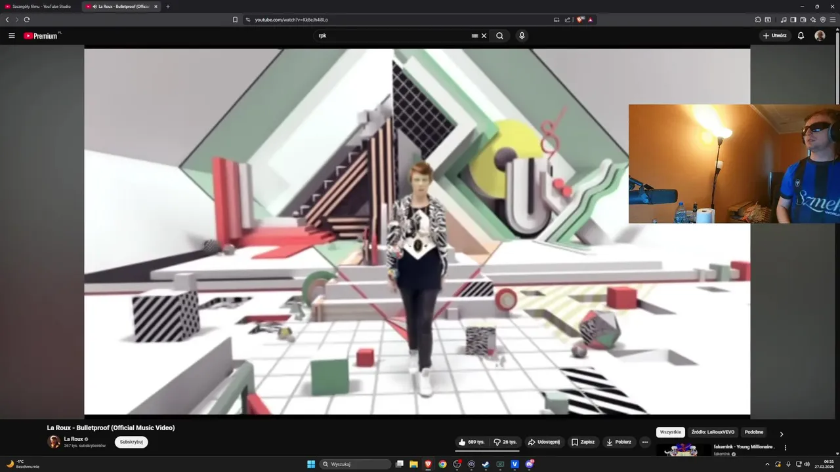Click the fakemink - Young Millionaire title
The image size is (840, 472).
pyautogui.click(x=744, y=447)
